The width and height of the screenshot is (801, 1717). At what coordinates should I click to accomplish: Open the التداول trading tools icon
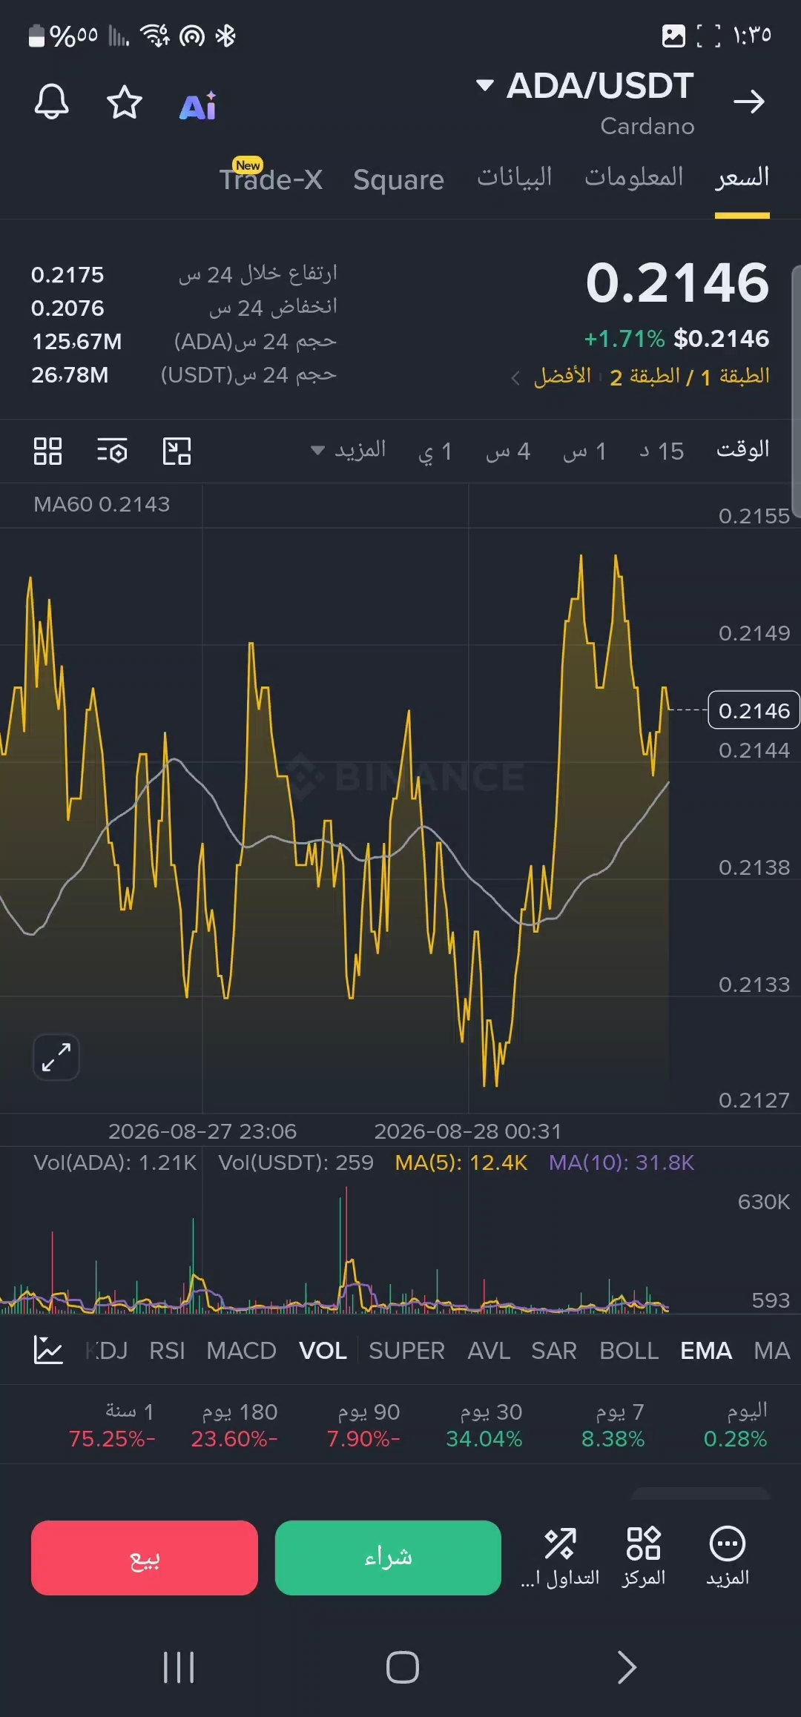tap(560, 1558)
